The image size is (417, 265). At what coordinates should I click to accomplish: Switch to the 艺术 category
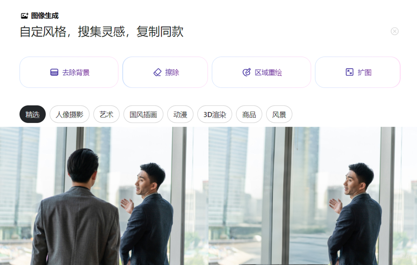[106, 114]
